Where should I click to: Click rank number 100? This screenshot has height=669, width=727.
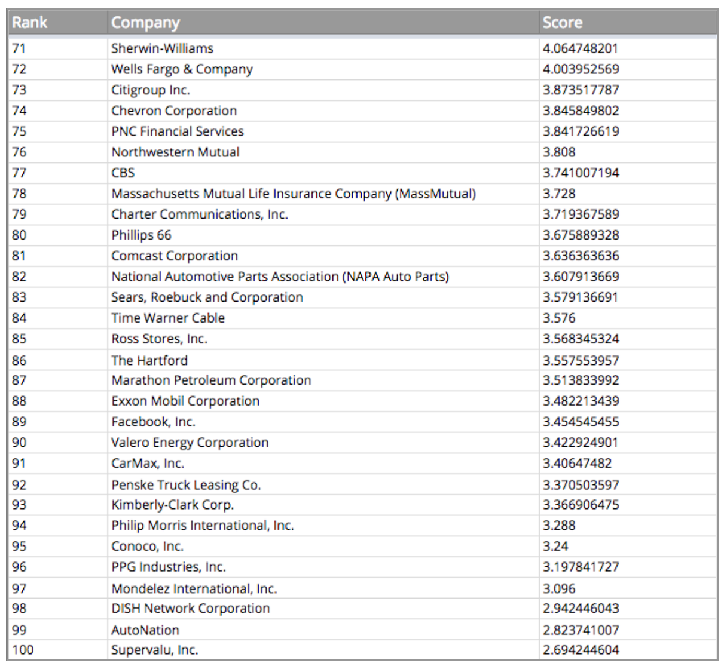coord(23,650)
